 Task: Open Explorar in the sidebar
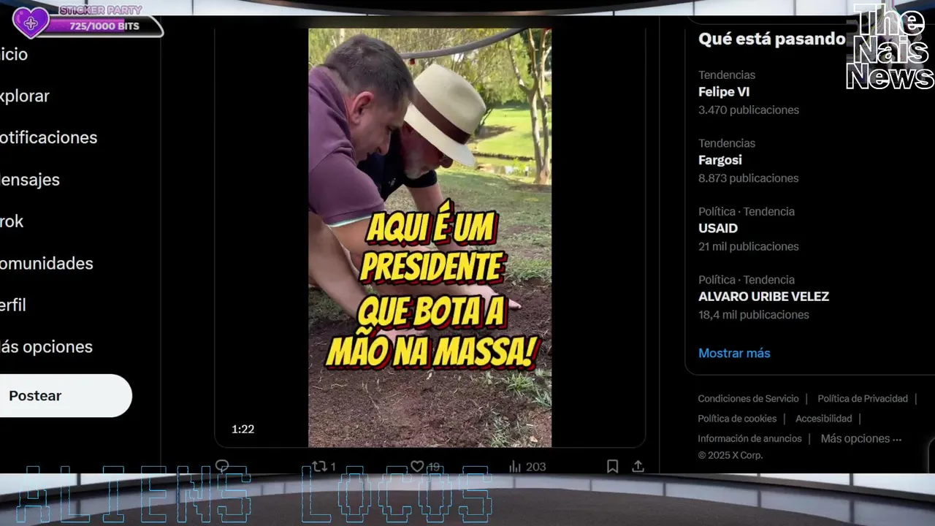click(x=24, y=96)
